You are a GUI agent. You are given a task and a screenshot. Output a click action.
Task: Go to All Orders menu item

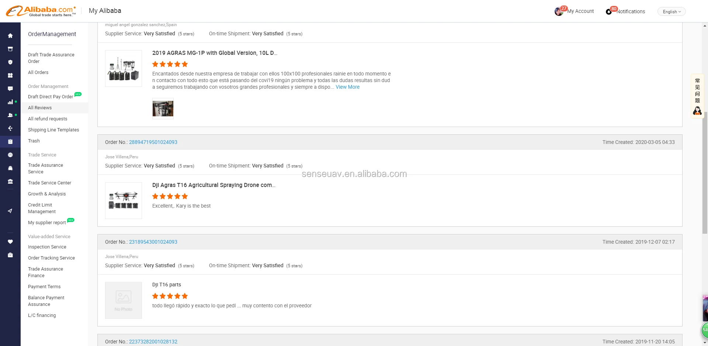pyautogui.click(x=38, y=73)
